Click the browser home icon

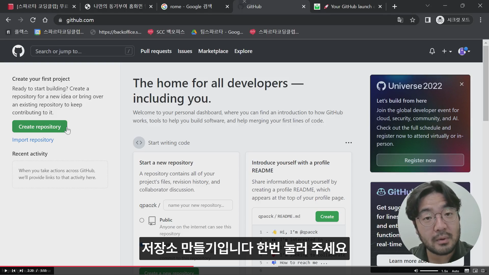pos(45,20)
